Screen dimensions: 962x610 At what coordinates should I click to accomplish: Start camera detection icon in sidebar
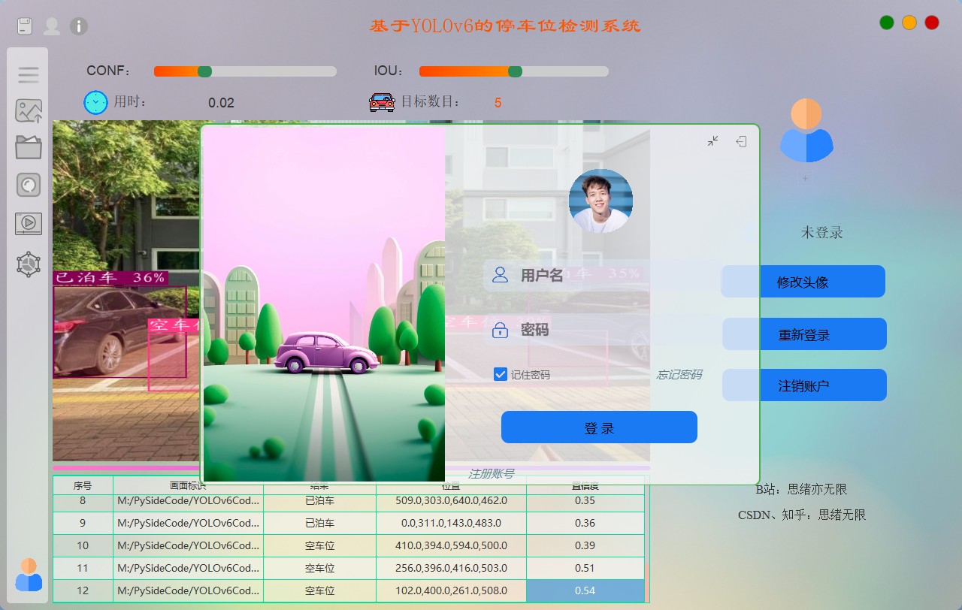[29, 185]
